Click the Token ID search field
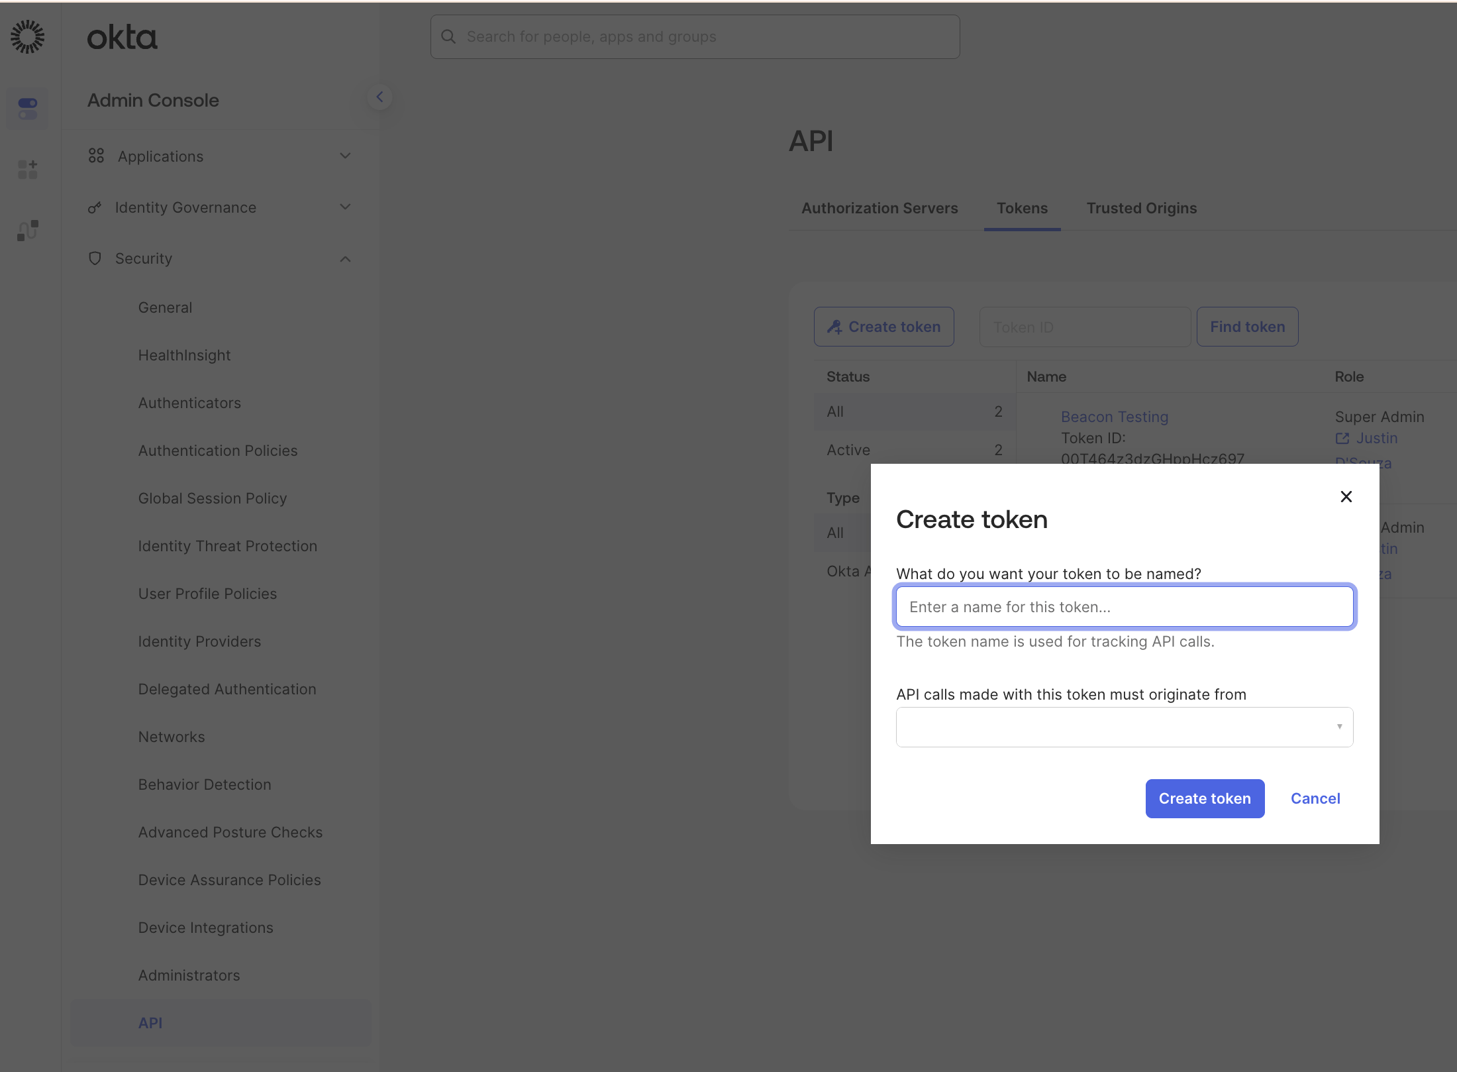Viewport: 1457px width, 1072px height. (x=1085, y=327)
